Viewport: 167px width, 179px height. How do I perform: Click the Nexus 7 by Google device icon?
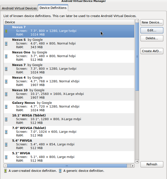coord(6,69)
